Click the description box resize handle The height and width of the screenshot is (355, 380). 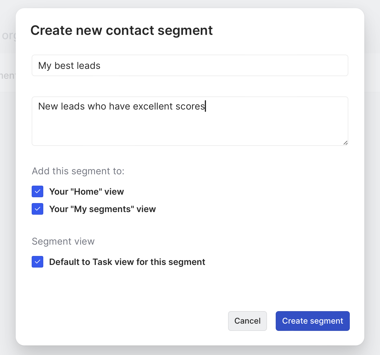[345, 143]
